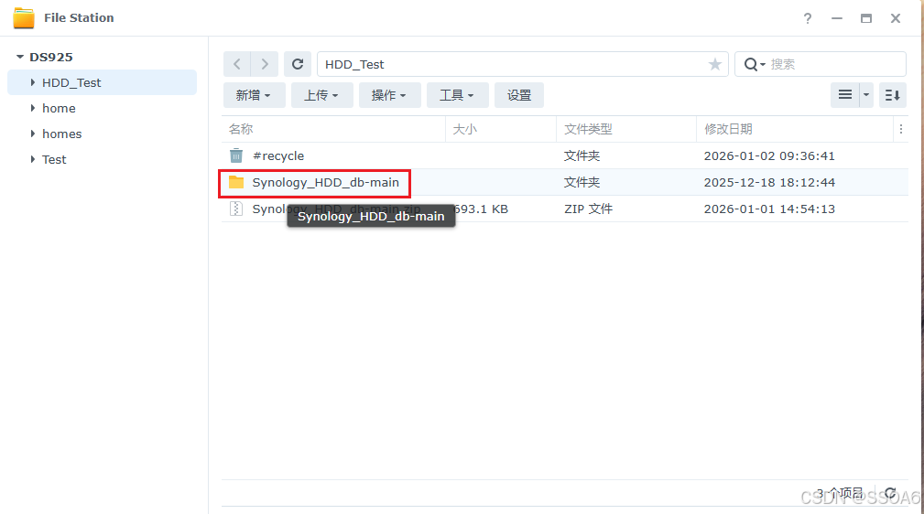Open the 工具 dropdown menu

[x=457, y=95]
